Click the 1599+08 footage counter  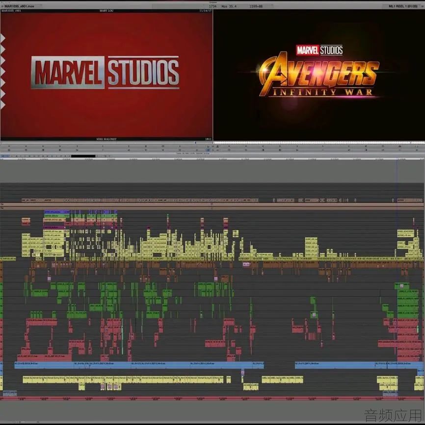[256, 6]
